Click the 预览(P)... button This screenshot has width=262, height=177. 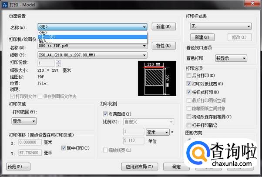click(x=18, y=167)
